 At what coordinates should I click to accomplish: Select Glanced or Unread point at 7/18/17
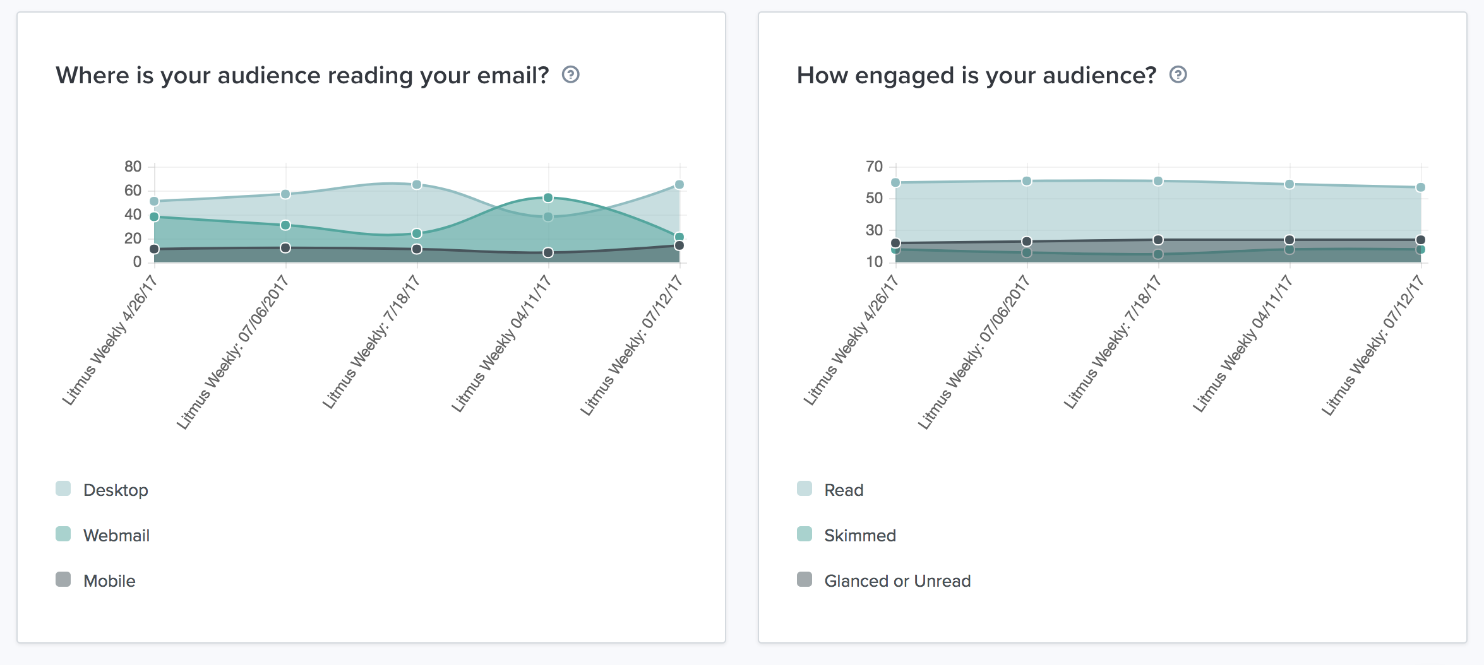click(1158, 240)
